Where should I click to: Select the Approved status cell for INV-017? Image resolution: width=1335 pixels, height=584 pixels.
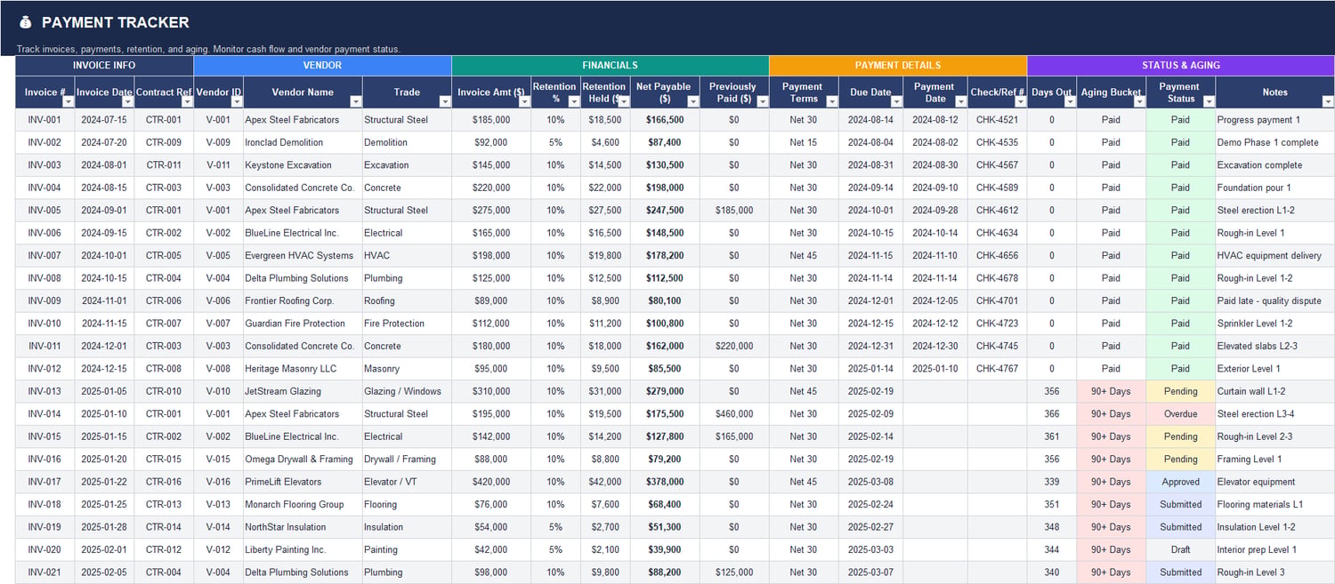(1180, 482)
